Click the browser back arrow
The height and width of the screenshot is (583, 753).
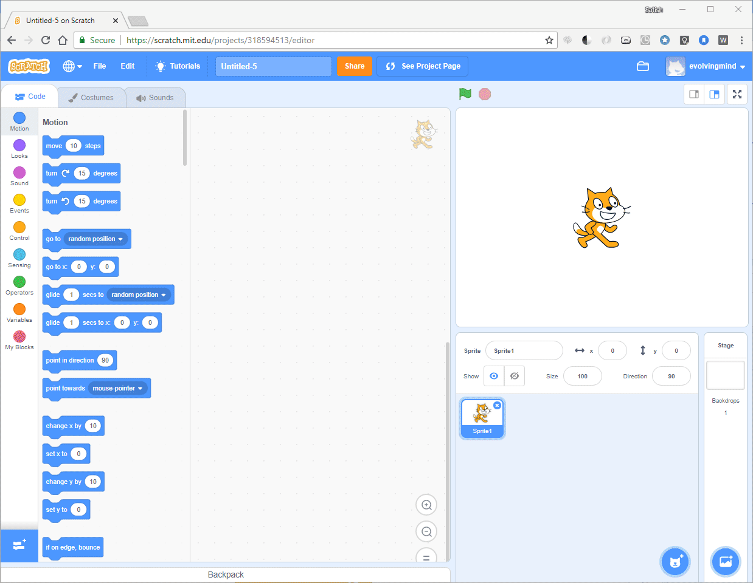12,40
